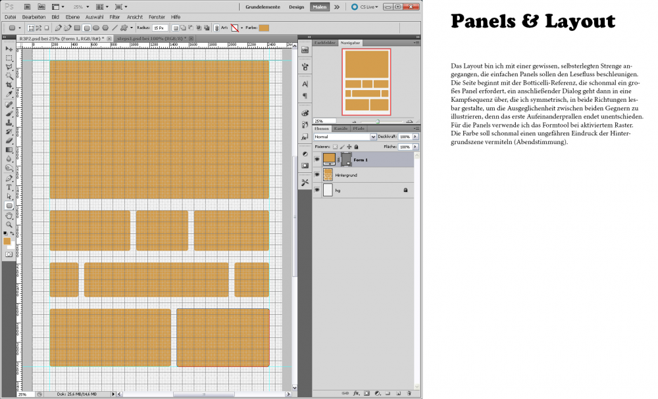658x399 pixels.
Task: Open the Datei menu
Action: [x=10, y=17]
